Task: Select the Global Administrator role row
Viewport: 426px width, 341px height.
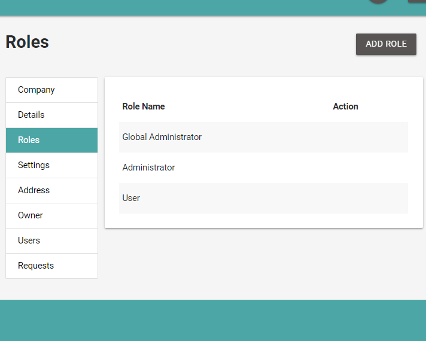Action: [x=162, y=137]
